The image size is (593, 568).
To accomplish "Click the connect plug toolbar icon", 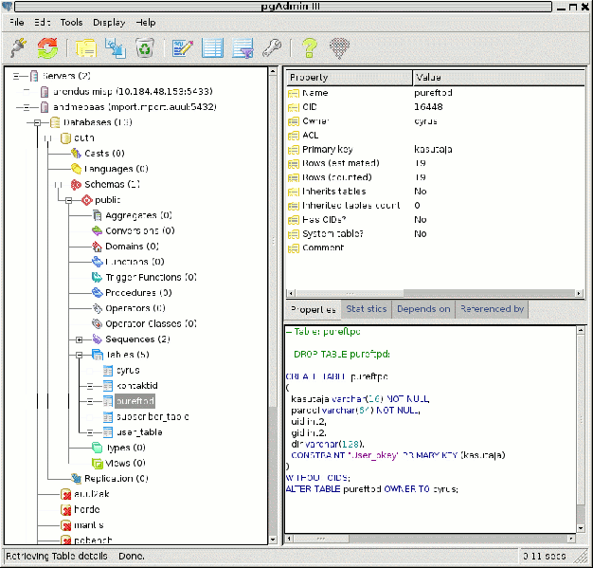I will [18, 48].
